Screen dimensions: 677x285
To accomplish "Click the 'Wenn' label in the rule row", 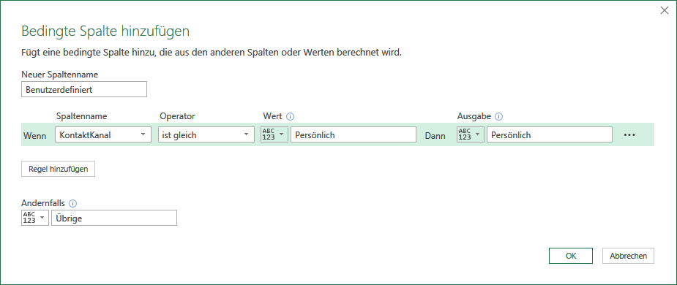I will (x=34, y=135).
